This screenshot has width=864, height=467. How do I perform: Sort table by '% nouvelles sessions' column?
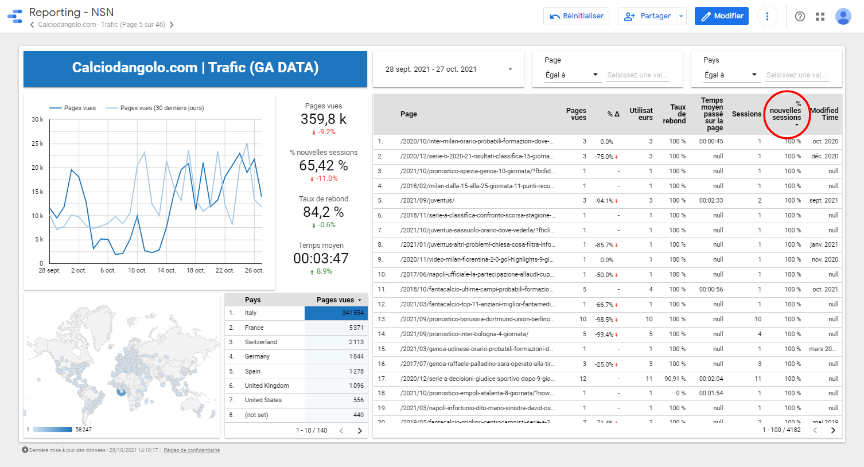click(x=786, y=114)
